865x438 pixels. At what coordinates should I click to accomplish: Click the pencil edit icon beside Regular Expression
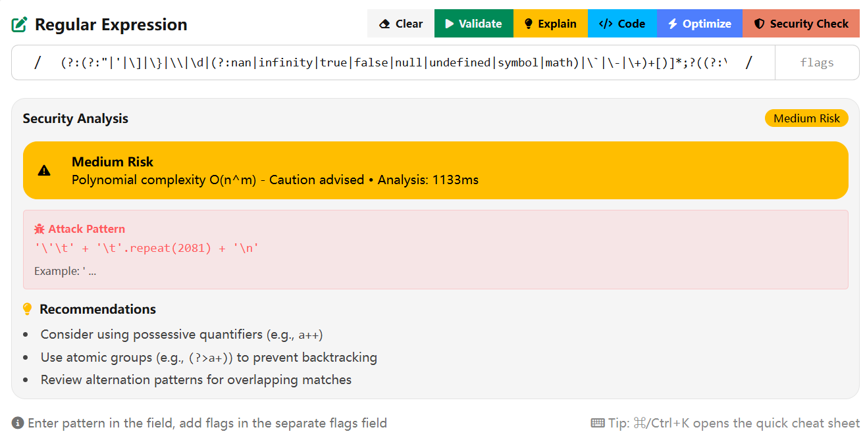(x=20, y=24)
